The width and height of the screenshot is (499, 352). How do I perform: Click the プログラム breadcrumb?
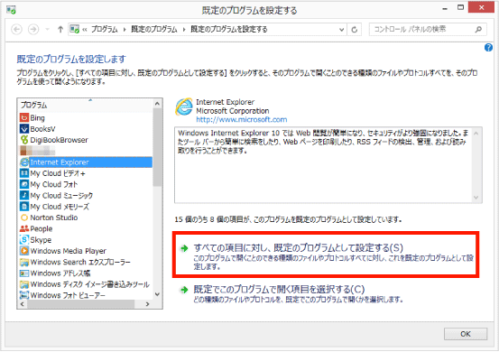105,29
